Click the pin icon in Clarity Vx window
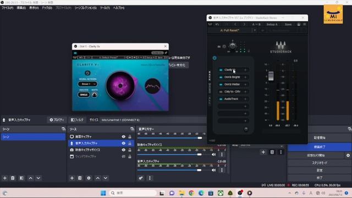Screen dimensions: 352x198 click(166, 53)
